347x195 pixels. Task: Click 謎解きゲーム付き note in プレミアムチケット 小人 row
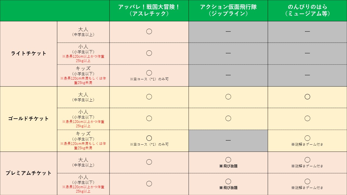point(307,188)
